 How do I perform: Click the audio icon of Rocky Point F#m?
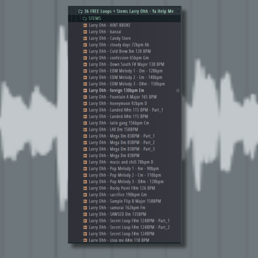[85, 188]
